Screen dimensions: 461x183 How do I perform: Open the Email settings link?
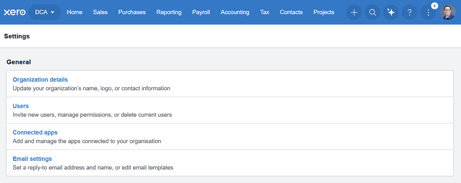[x=32, y=159]
